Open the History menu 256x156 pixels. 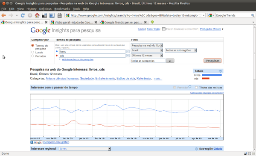point(32,9)
